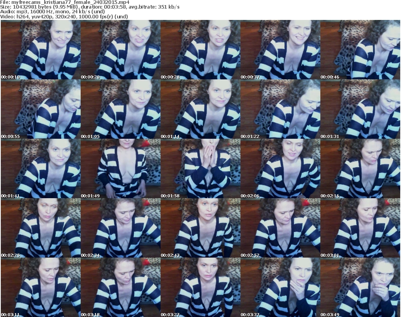Screen dimensions: 401x317
Task: Click the frame stamped 00:03:27
Action: point(200,287)
